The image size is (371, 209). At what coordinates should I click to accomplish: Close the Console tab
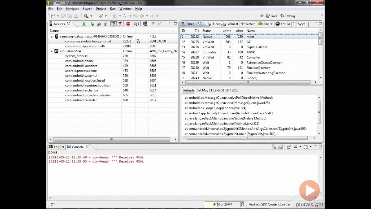(x=87, y=147)
